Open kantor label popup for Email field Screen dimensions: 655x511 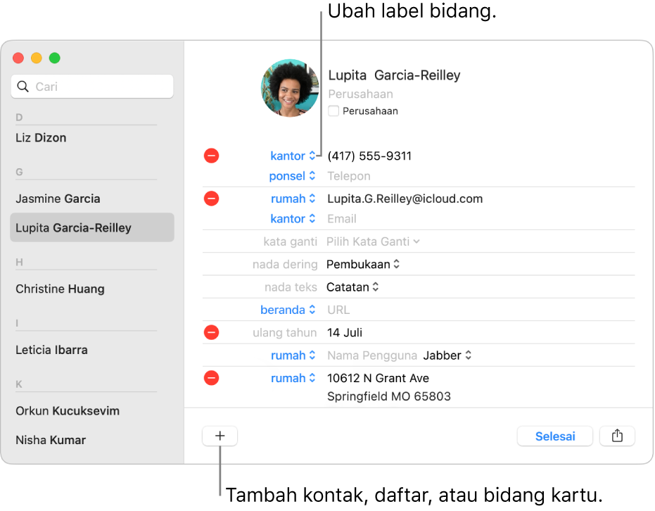pyautogui.click(x=293, y=218)
